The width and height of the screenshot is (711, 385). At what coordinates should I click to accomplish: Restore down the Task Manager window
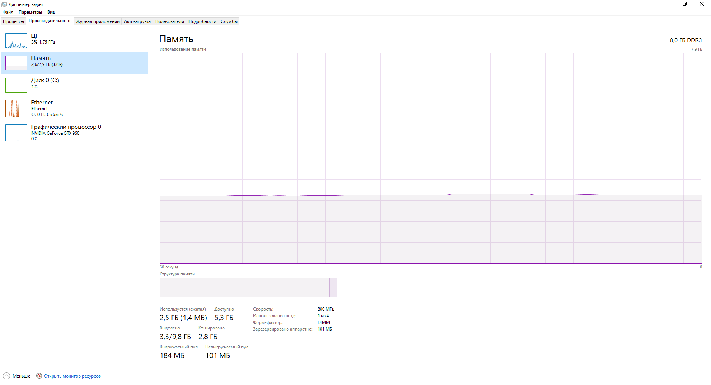[685, 4]
